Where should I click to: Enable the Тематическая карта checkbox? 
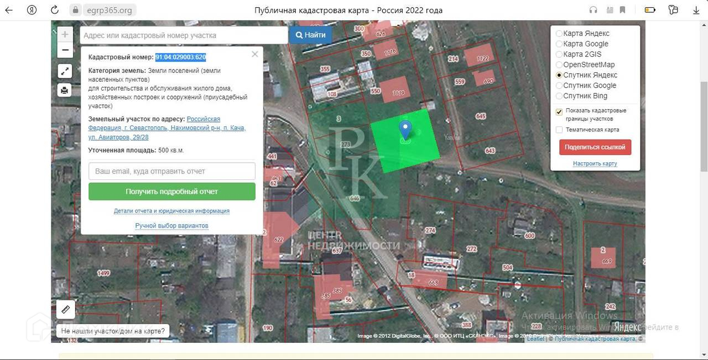[559, 130]
